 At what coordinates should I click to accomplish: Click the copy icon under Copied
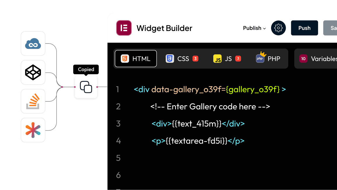click(x=86, y=87)
